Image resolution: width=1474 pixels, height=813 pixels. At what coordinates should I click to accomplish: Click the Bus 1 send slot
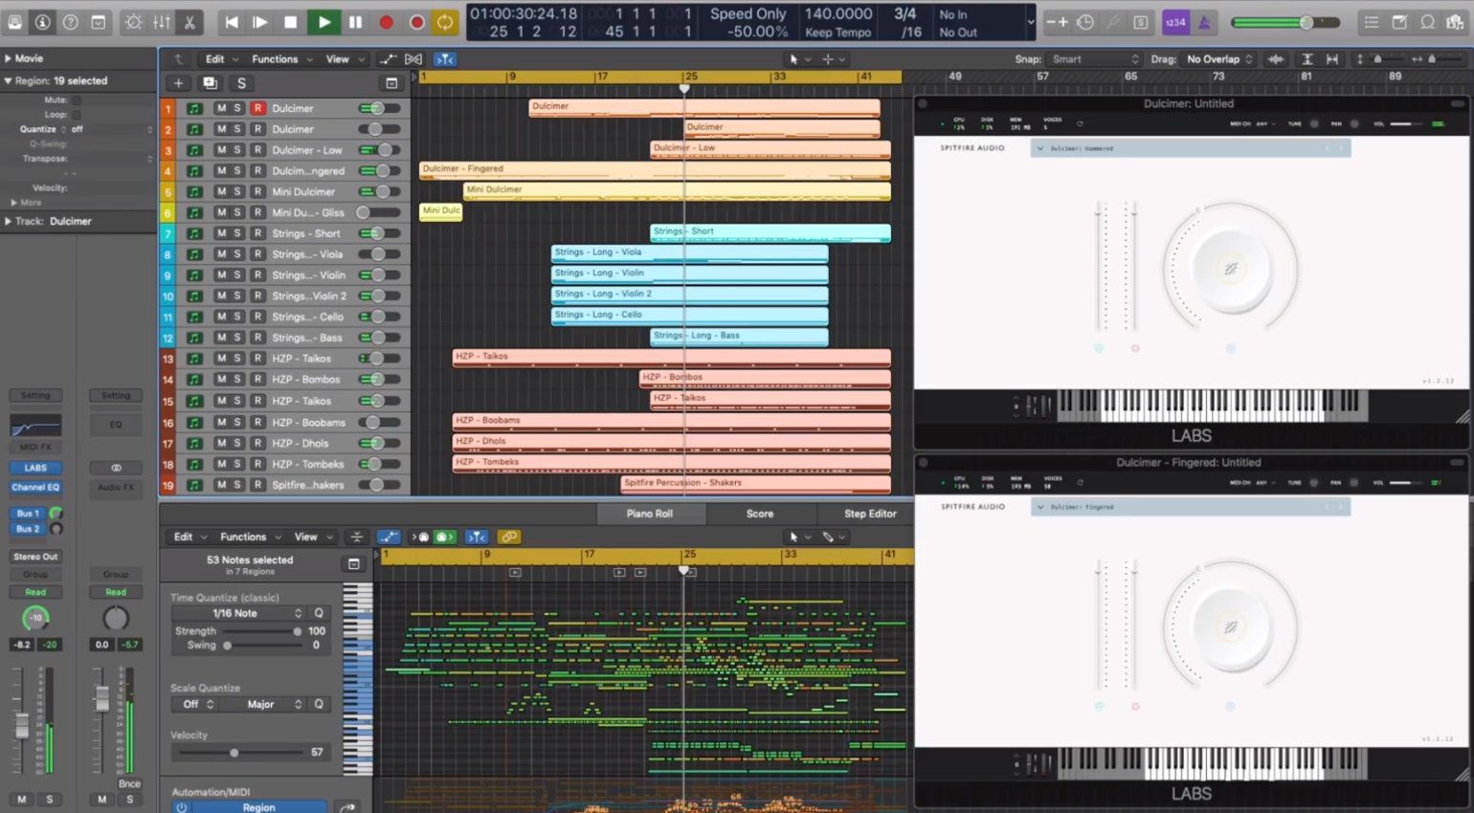(28, 514)
